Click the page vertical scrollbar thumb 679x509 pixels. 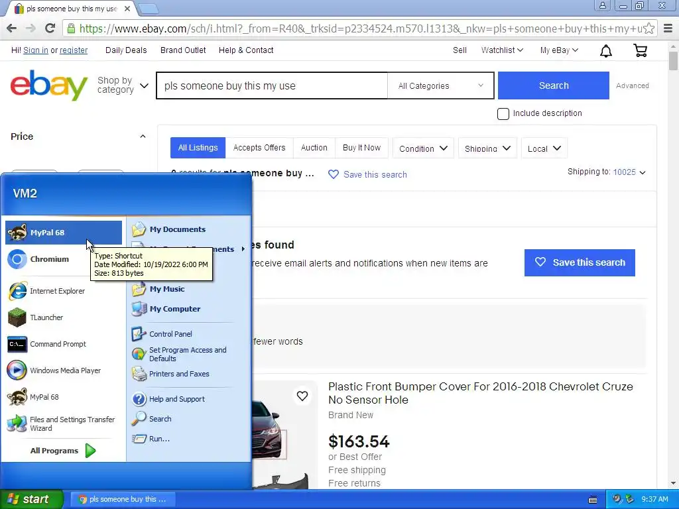pyautogui.click(x=673, y=60)
